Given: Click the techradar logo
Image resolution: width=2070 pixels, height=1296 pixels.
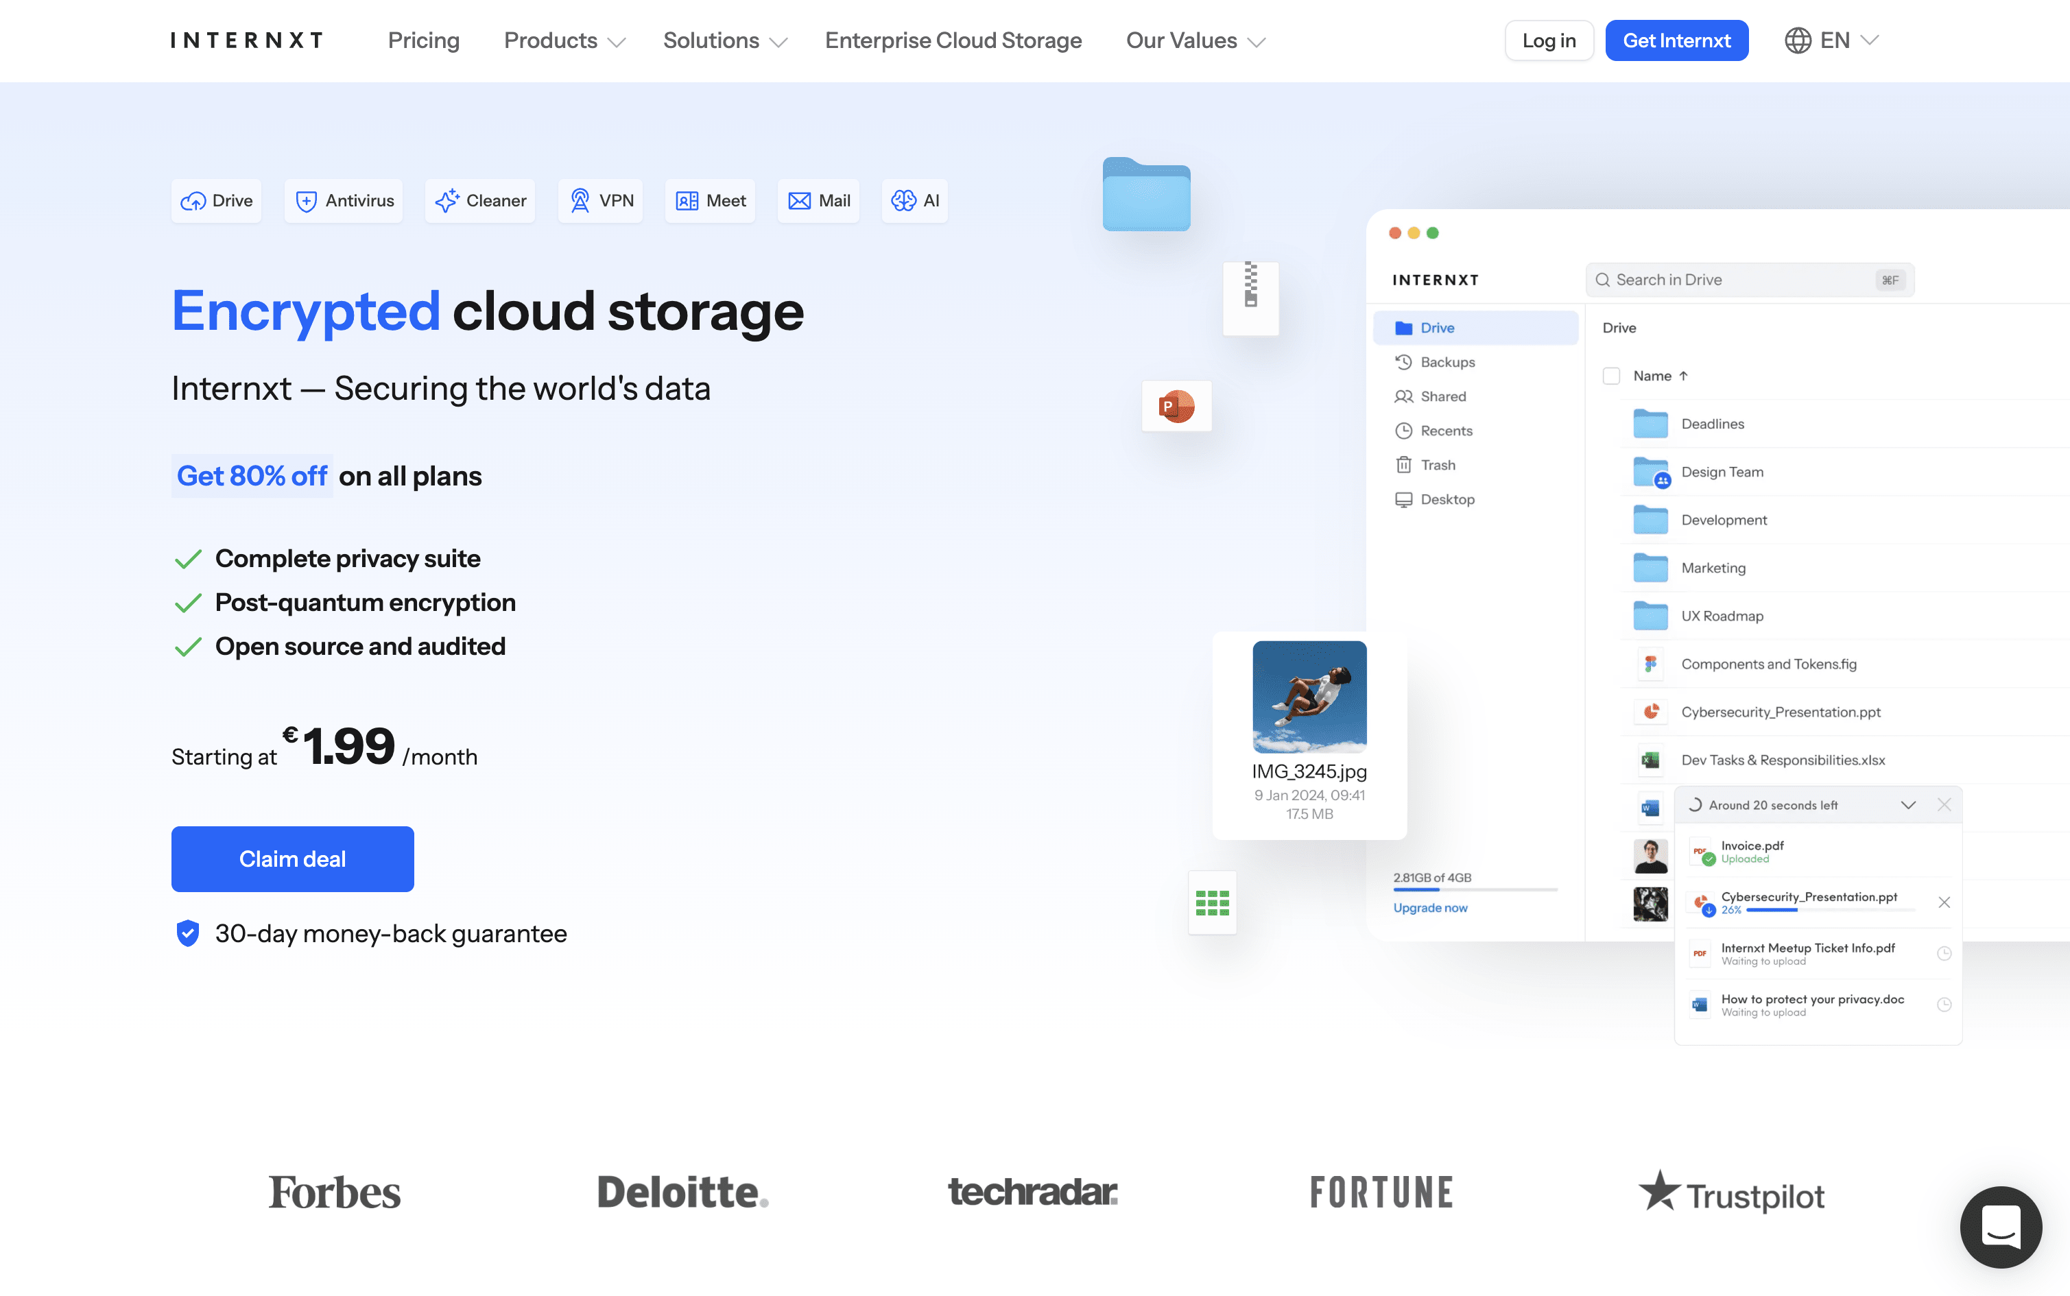Looking at the screenshot, I should (1032, 1192).
